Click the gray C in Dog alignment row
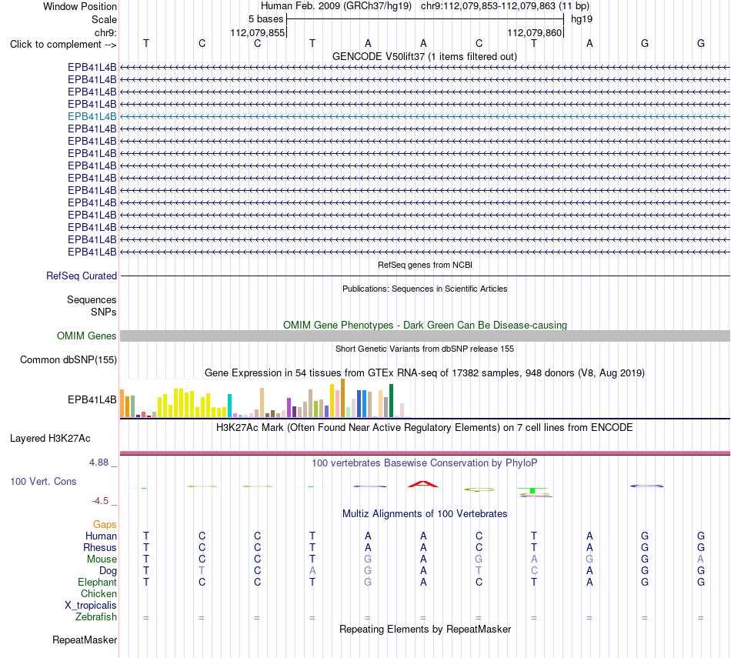 click(534, 571)
